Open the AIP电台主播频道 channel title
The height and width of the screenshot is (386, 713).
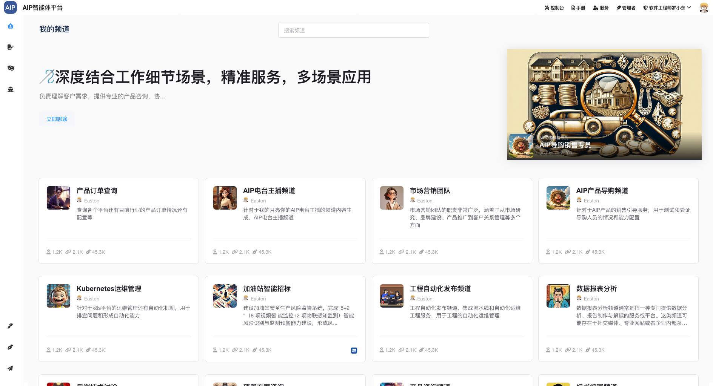click(x=269, y=191)
